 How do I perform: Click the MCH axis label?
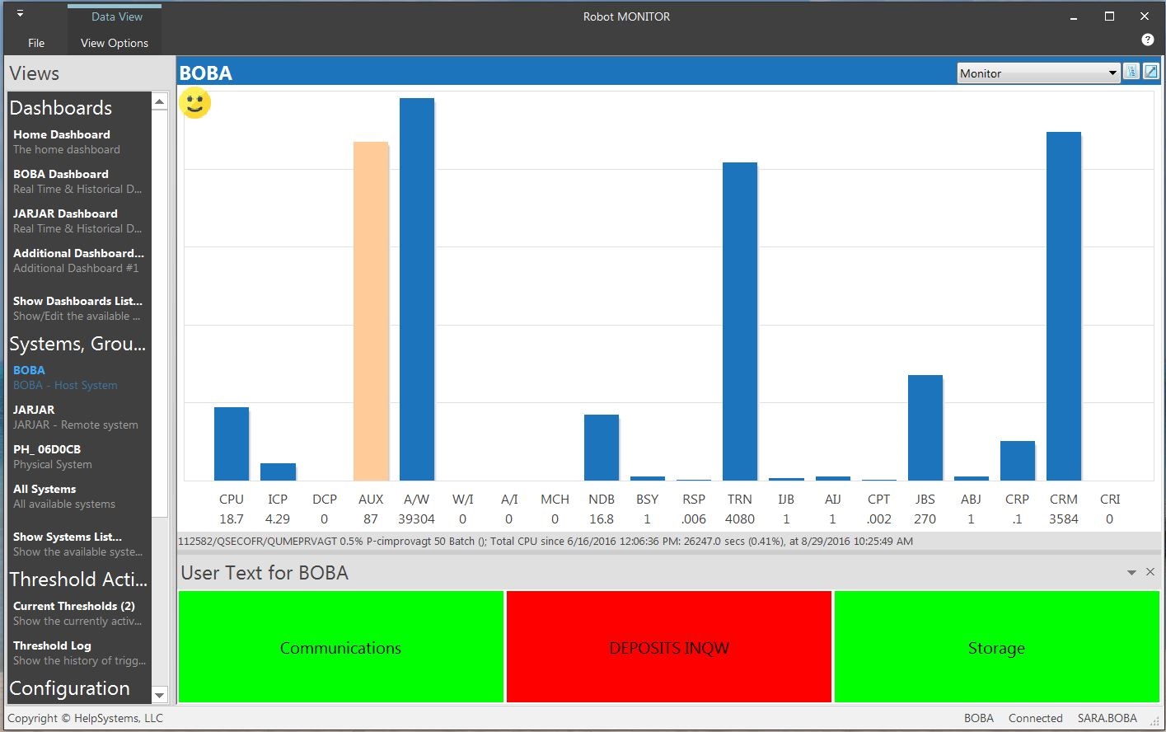[555, 499]
